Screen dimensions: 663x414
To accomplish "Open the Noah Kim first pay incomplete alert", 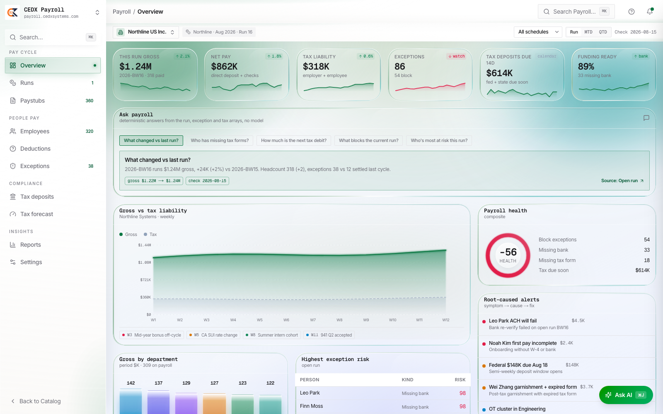I will (x=567, y=347).
